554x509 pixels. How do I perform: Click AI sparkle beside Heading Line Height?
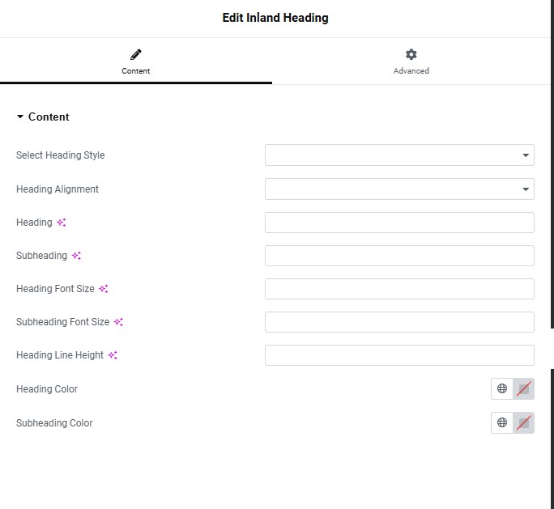tap(113, 355)
